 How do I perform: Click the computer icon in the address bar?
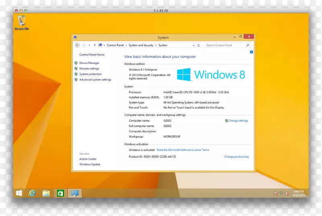(100, 45)
